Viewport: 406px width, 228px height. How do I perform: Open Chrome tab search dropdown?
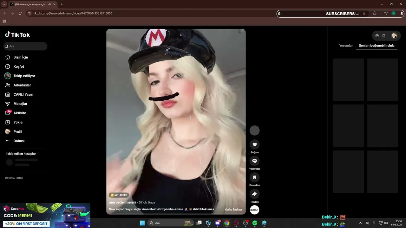(4, 4)
